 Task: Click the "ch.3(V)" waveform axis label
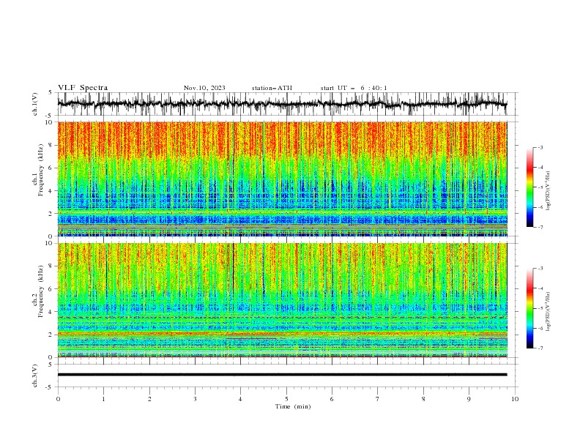[35, 376]
